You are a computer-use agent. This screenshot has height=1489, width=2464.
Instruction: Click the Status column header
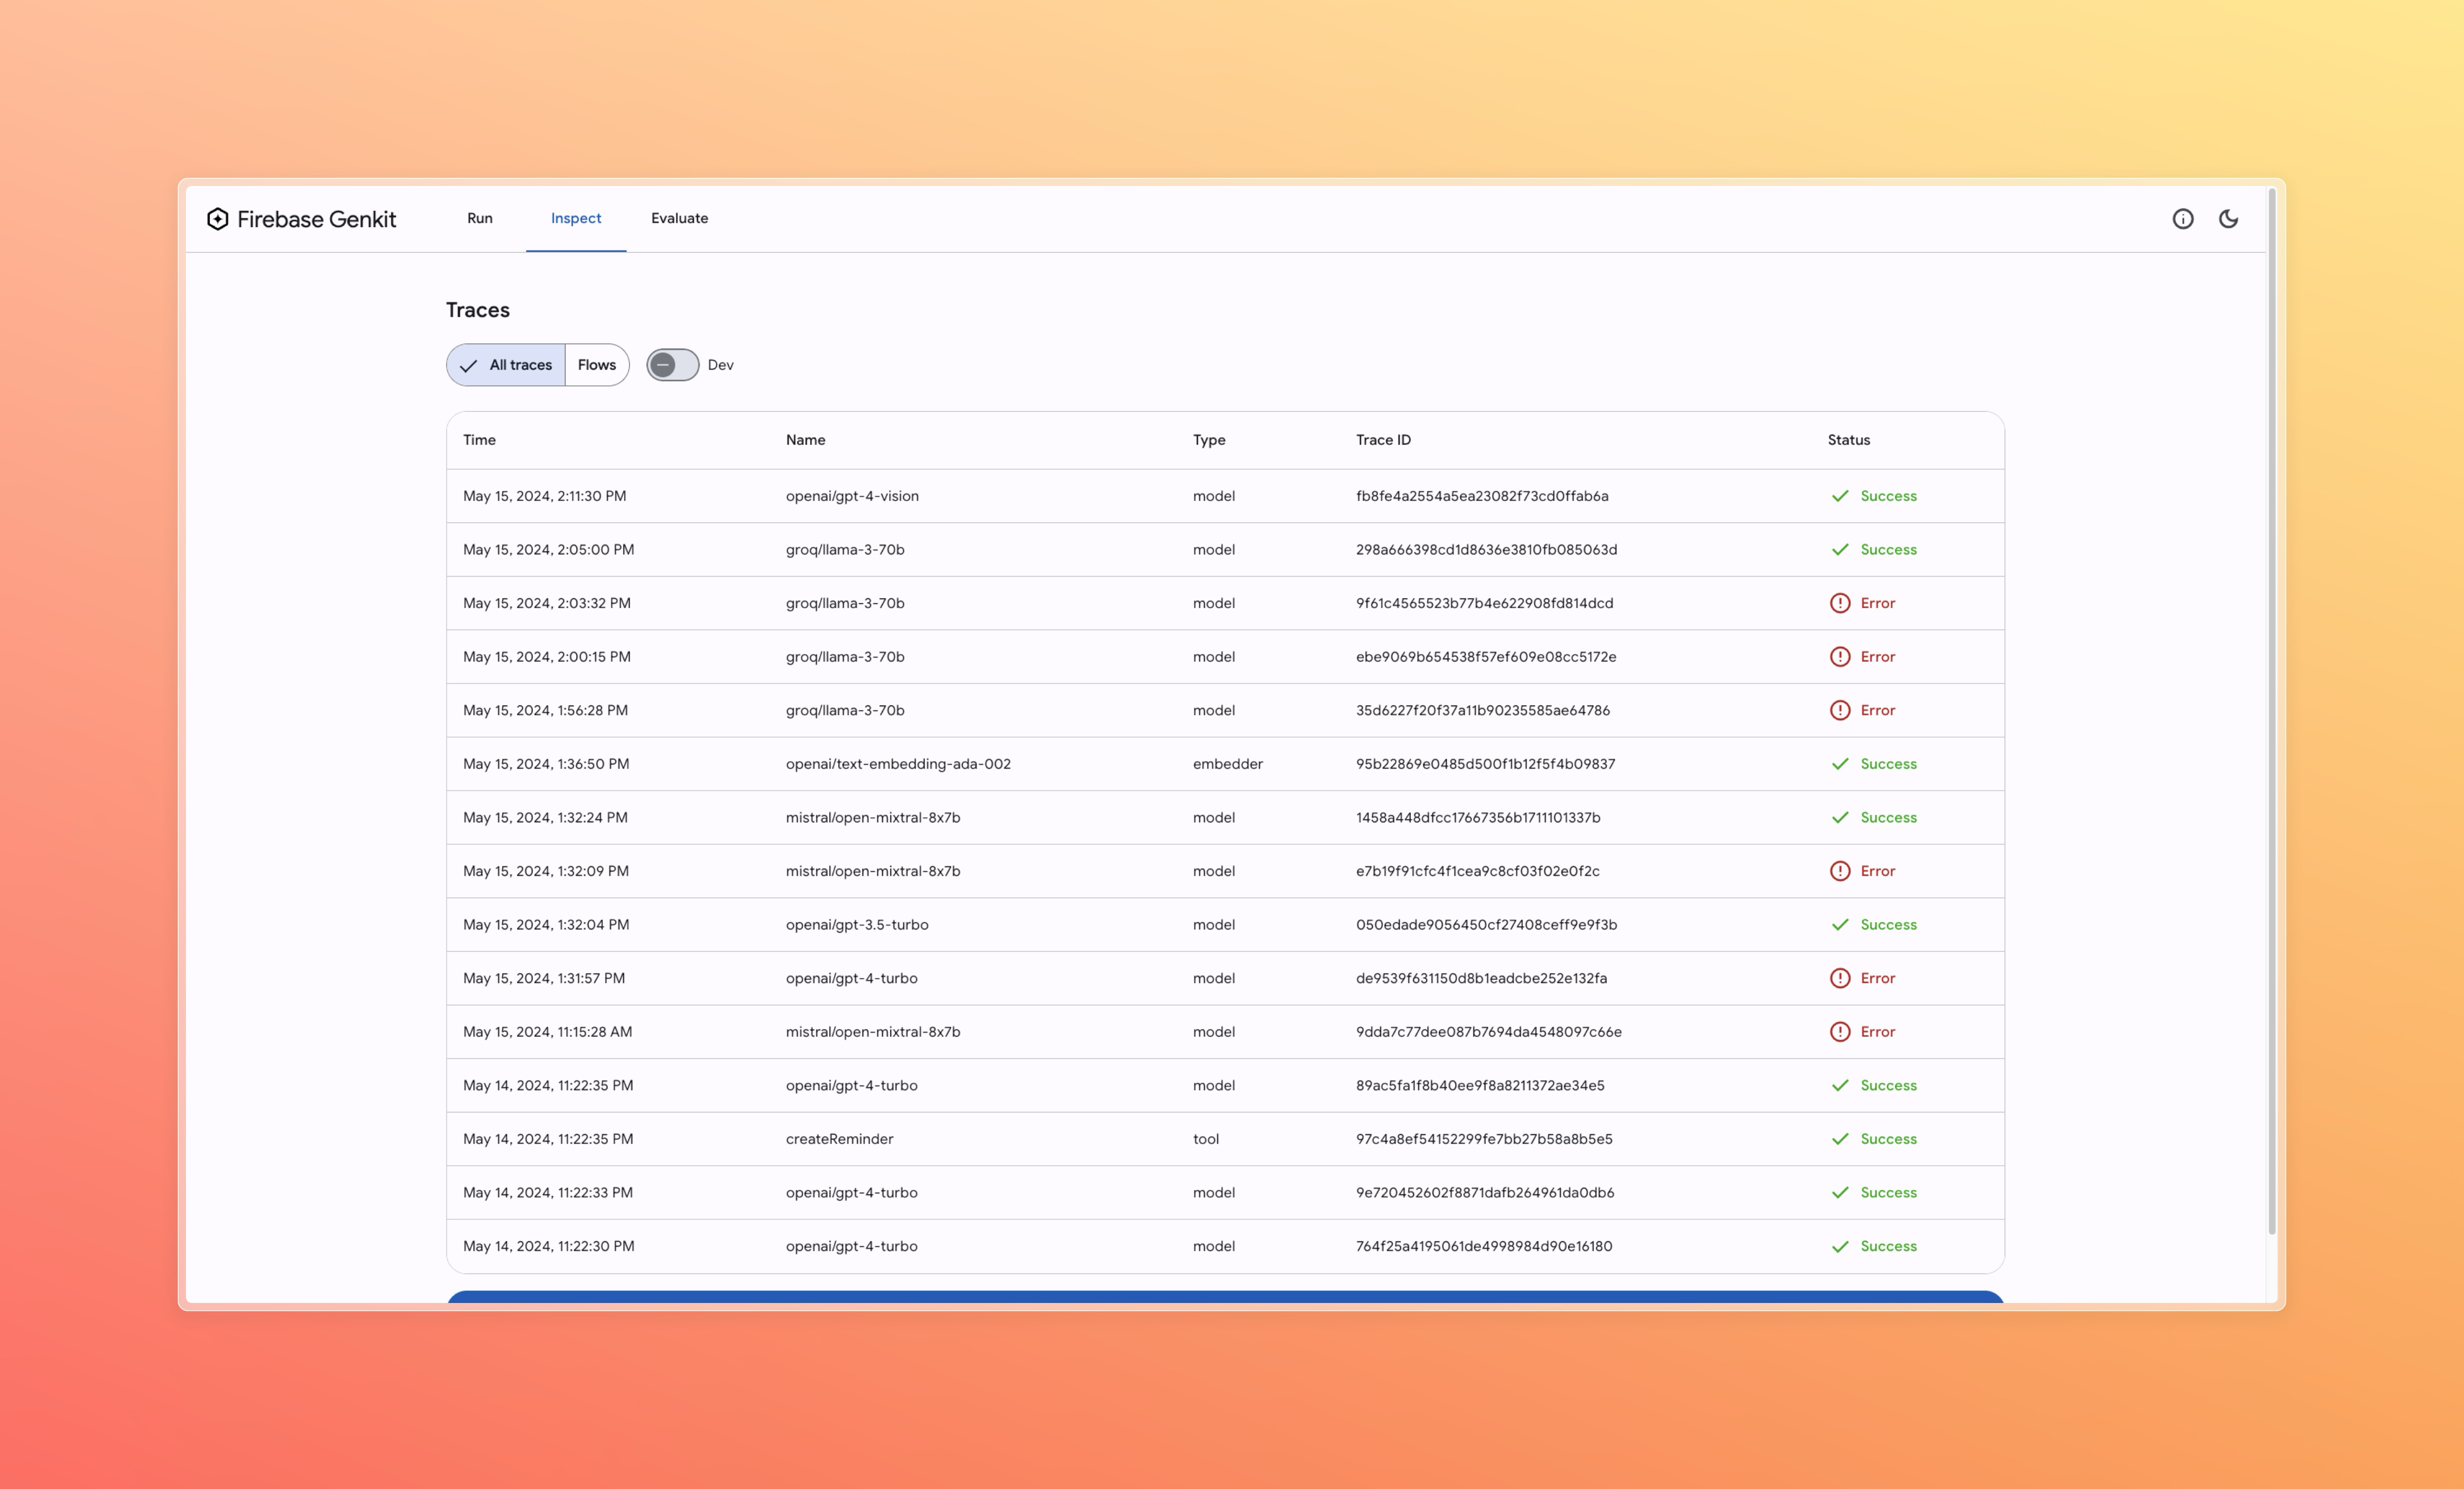(1848, 440)
